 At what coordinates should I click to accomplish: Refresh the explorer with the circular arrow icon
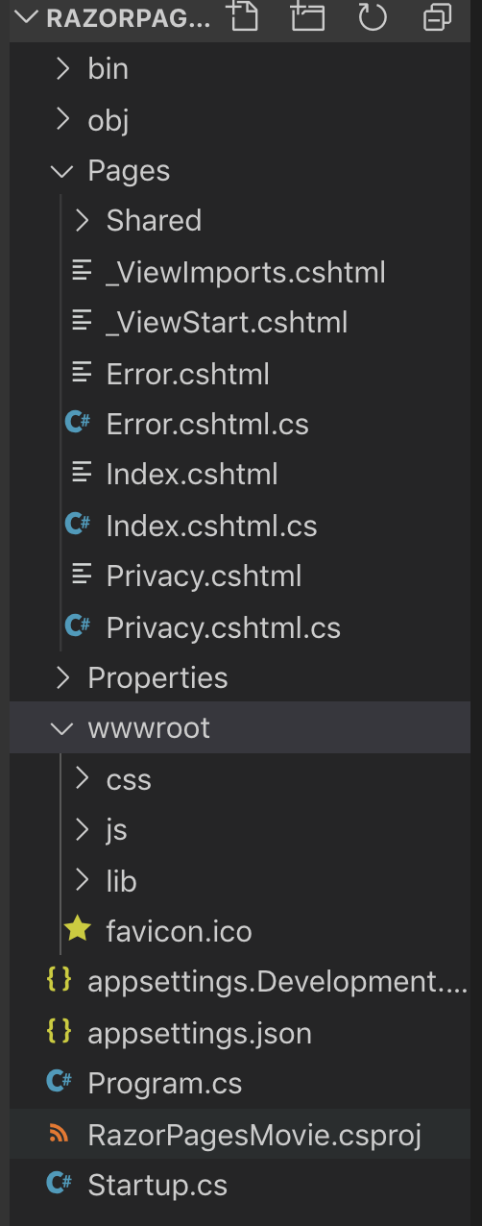[x=372, y=16]
